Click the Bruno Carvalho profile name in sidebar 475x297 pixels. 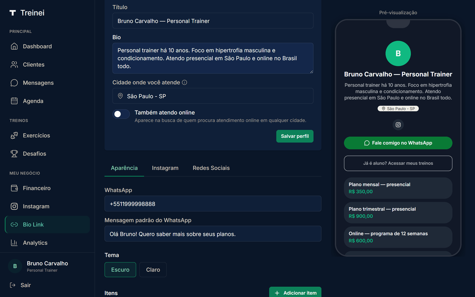tap(47, 263)
